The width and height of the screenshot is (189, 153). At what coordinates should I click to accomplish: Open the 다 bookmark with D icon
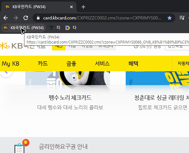click(x=71, y=28)
